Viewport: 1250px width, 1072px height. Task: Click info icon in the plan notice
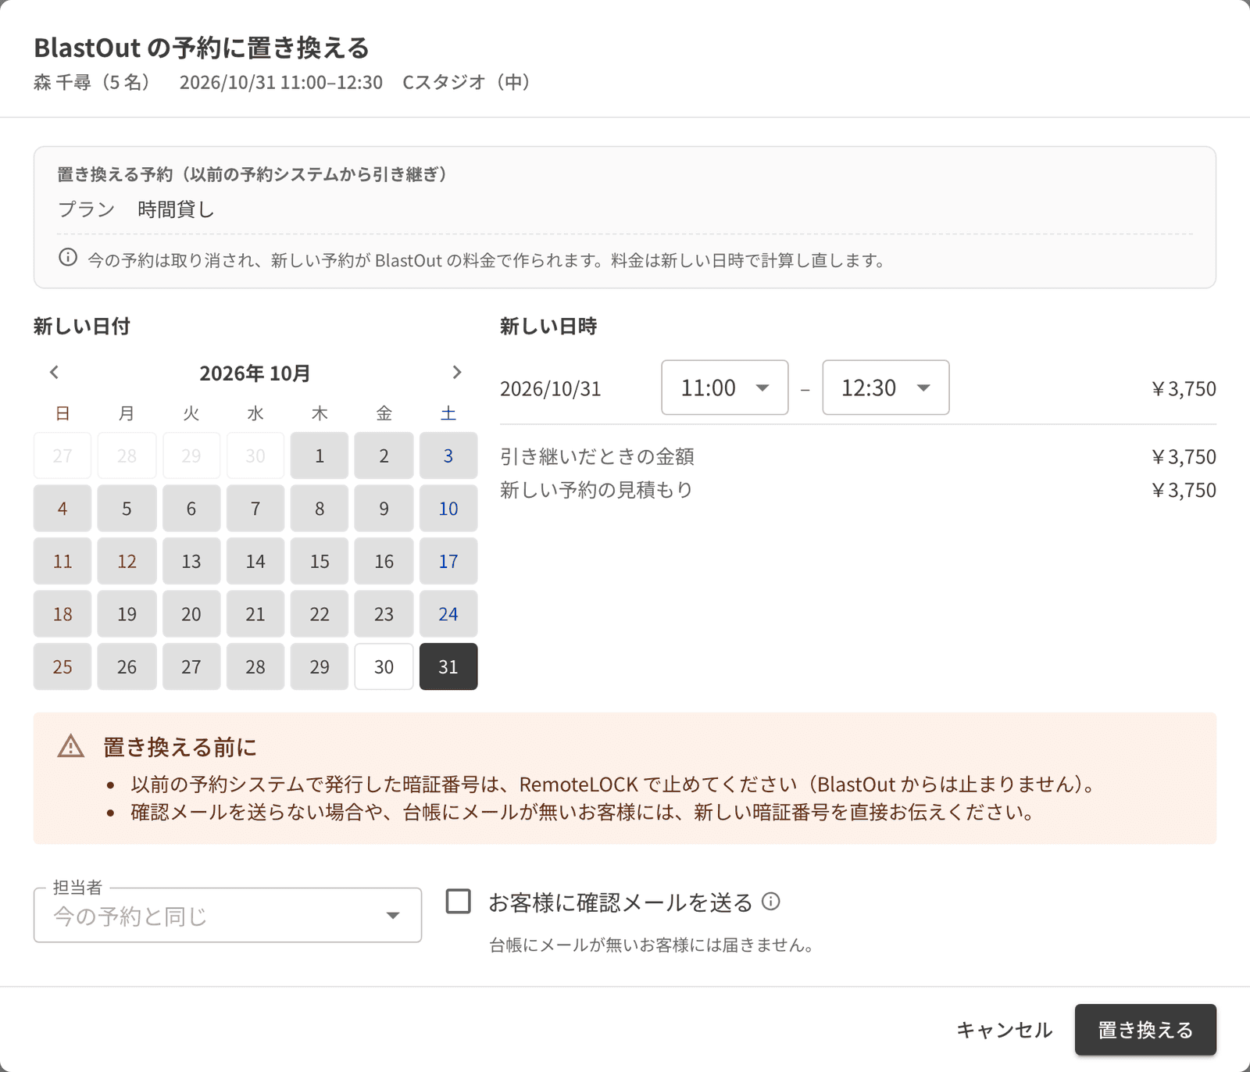pos(68,257)
